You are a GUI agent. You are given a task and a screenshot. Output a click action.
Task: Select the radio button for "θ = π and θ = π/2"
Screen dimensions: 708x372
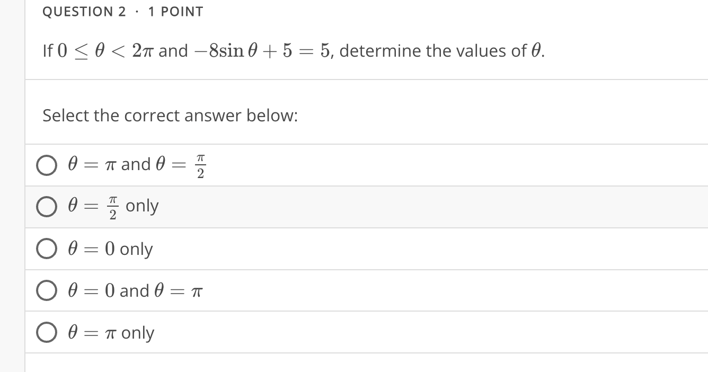(x=47, y=165)
